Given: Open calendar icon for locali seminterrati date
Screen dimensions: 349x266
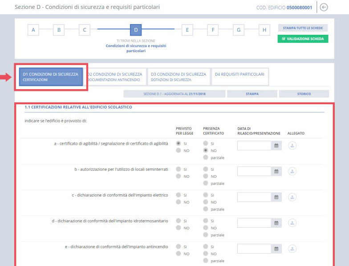Looking at the screenshot, I should (277, 172).
